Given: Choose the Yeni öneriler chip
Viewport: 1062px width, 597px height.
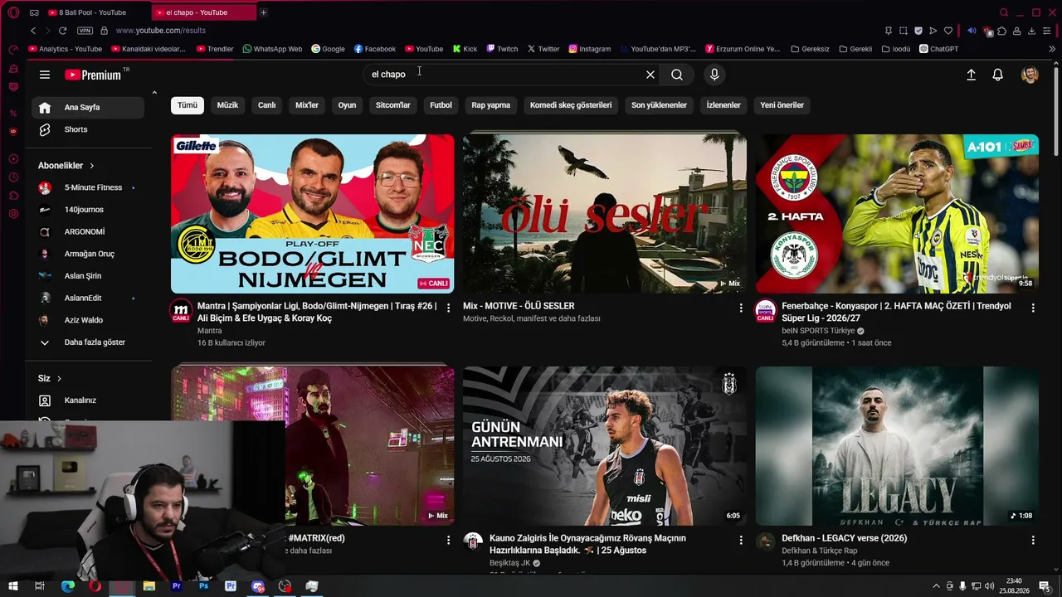Looking at the screenshot, I should (782, 105).
